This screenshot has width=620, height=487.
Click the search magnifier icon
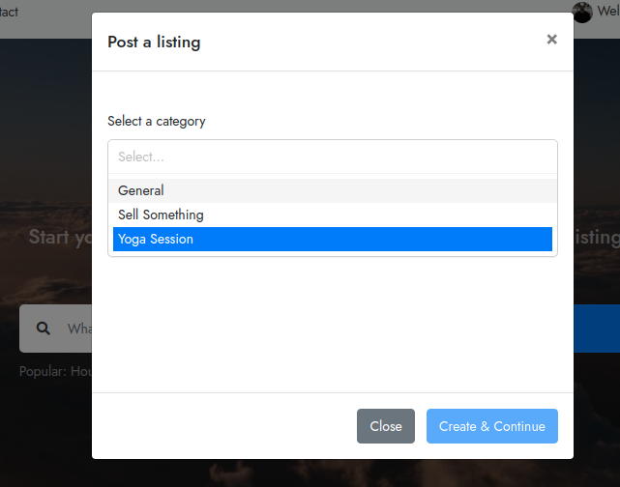[x=44, y=329]
